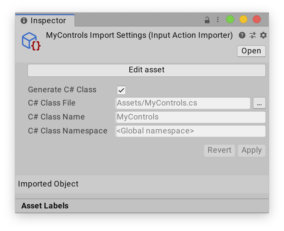Expand the Asset Labels section
284x231 pixels.
click(x=45, y=206)
